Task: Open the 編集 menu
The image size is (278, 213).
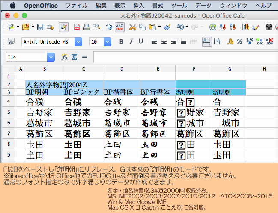Action: point(101,6)
